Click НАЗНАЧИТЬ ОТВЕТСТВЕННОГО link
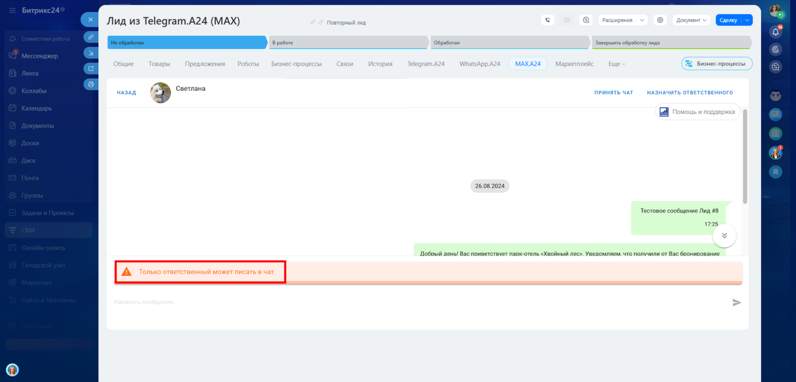This screenshot has width=796, height=382. [690, 93]
